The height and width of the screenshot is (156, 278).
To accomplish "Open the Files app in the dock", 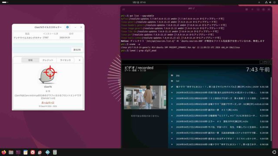I will pyautogui.click(x=11, y=152).
